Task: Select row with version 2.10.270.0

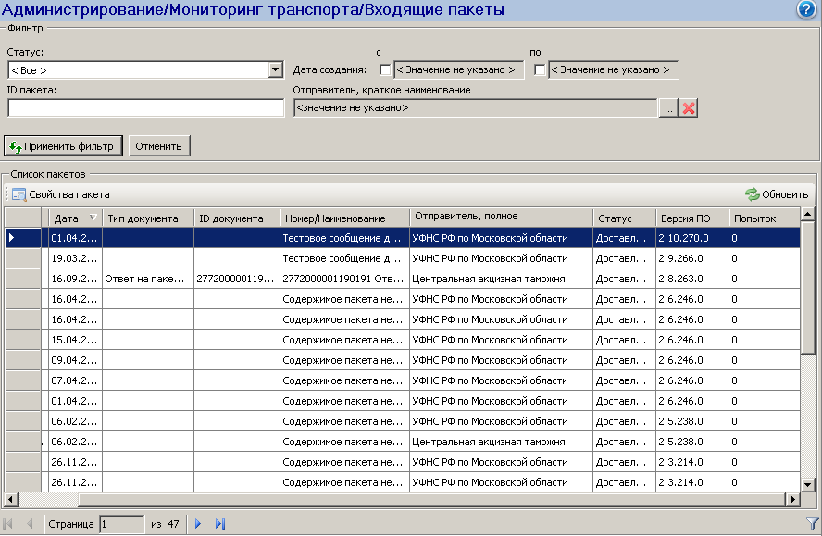Action: (x=403, y=238)
